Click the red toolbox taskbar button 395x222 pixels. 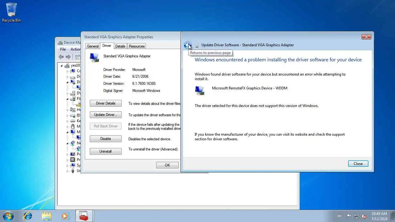click(x=84, y=216)
